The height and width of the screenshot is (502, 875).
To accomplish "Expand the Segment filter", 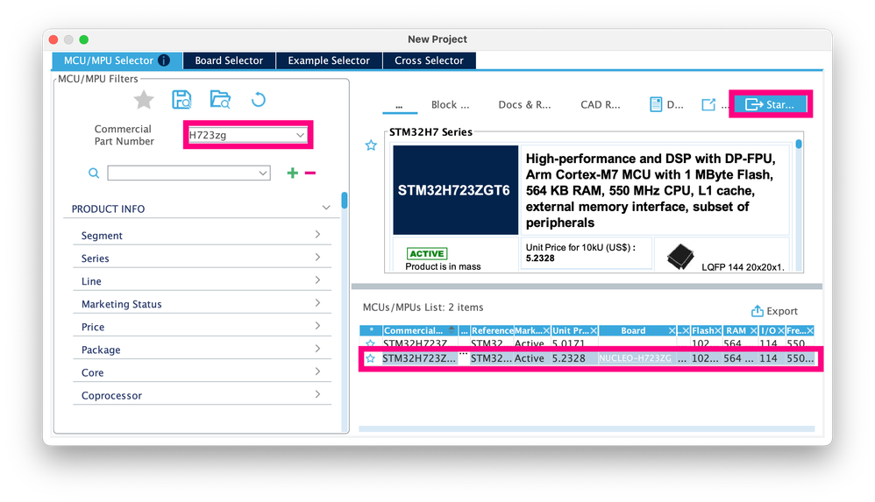I will (317, 234).
